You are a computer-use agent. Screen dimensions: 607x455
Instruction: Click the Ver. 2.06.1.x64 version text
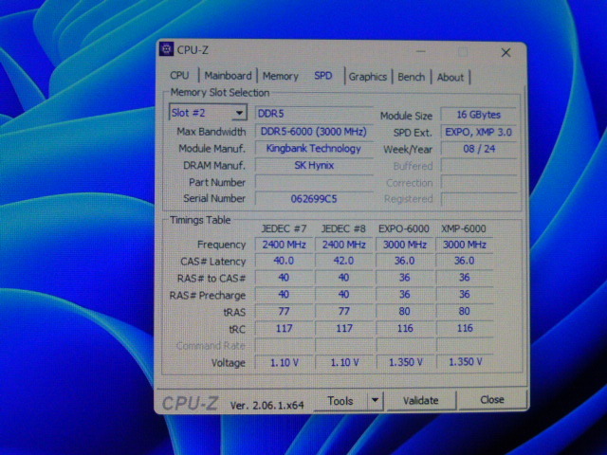point(267,405)
